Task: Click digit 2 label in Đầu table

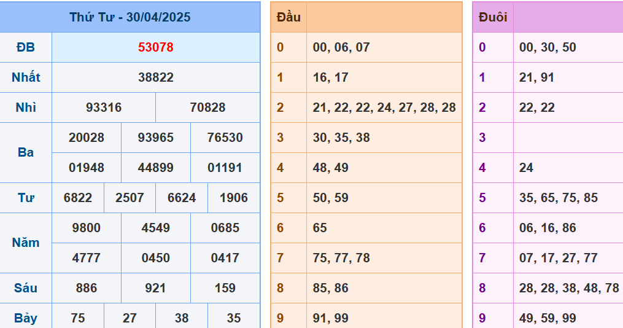Action: coord(280,107)
